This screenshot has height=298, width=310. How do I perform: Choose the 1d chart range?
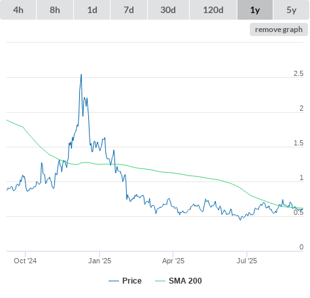click(x=92, y=10)
